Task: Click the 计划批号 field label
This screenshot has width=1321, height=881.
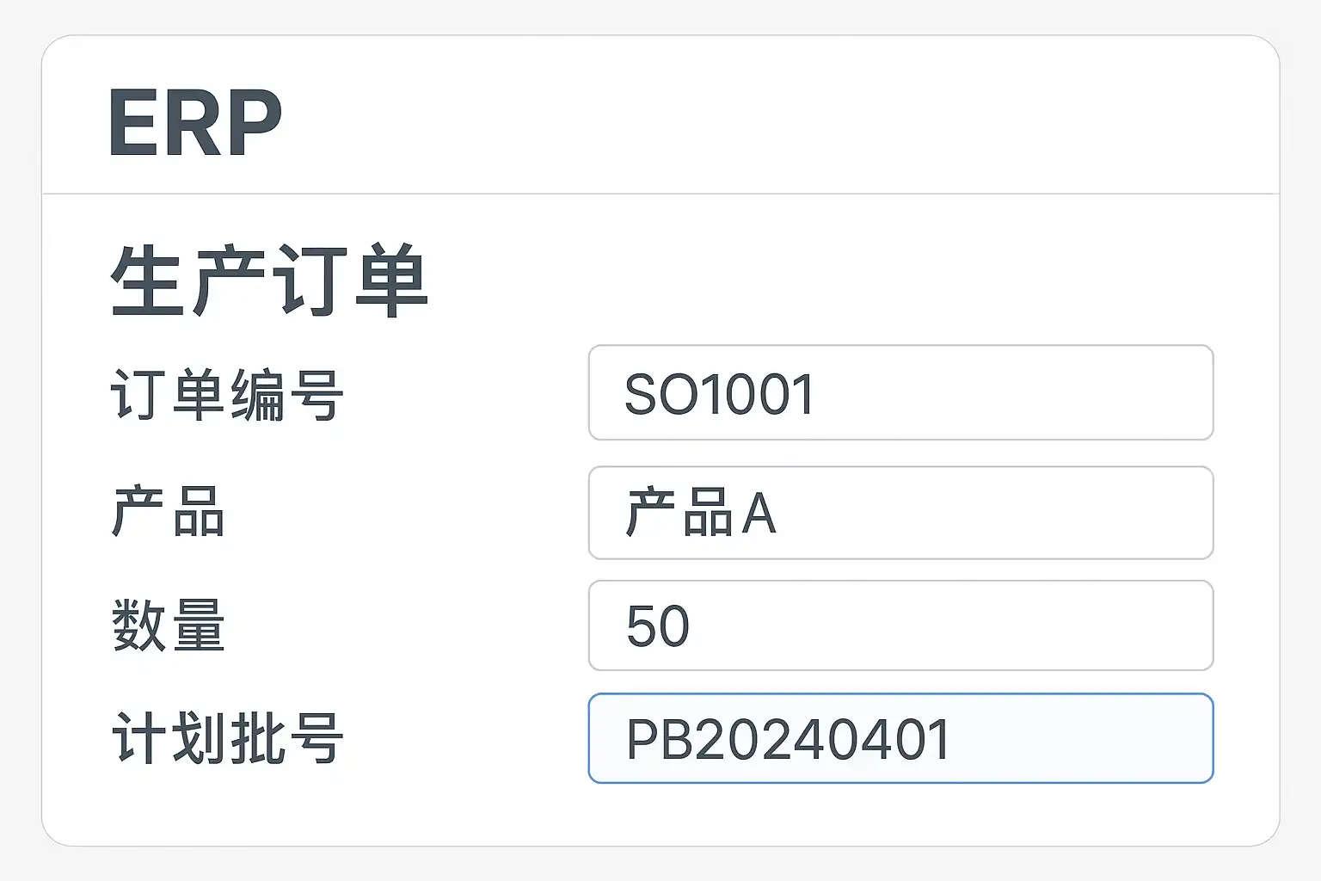Action: click(227, 738)
